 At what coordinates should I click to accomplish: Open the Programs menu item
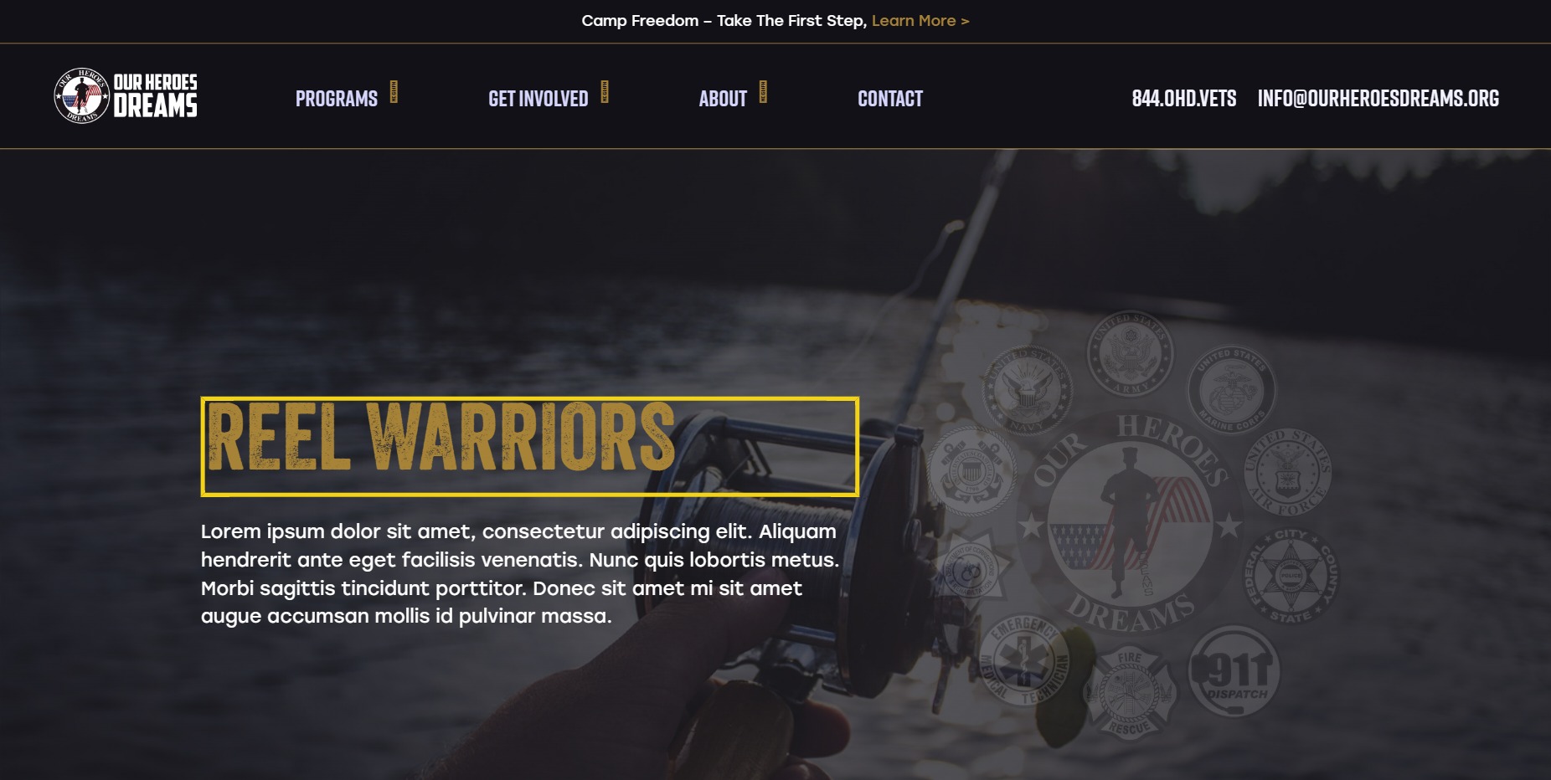coord(337,99)
